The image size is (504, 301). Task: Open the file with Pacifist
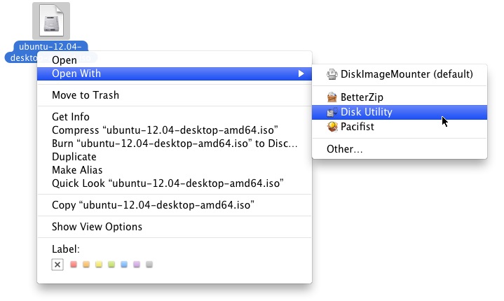point(400,127)
